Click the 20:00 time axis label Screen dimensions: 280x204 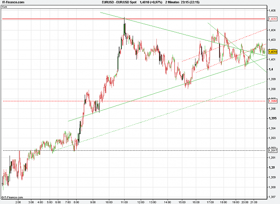(245, 202)
